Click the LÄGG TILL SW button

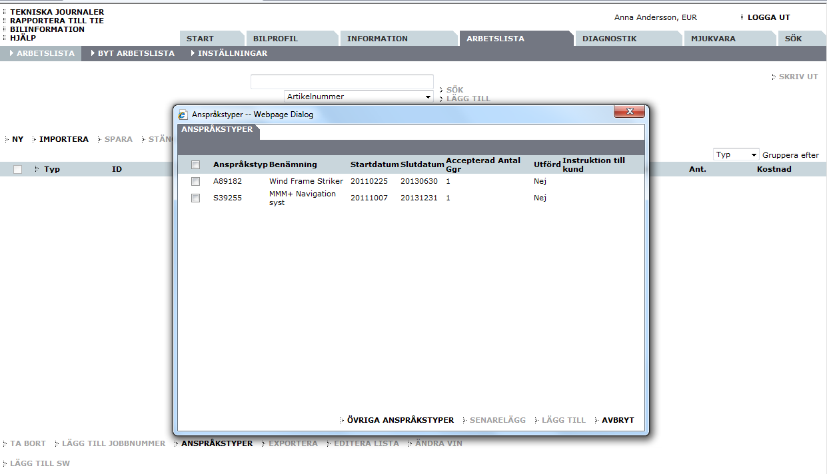tap(39, 463)
